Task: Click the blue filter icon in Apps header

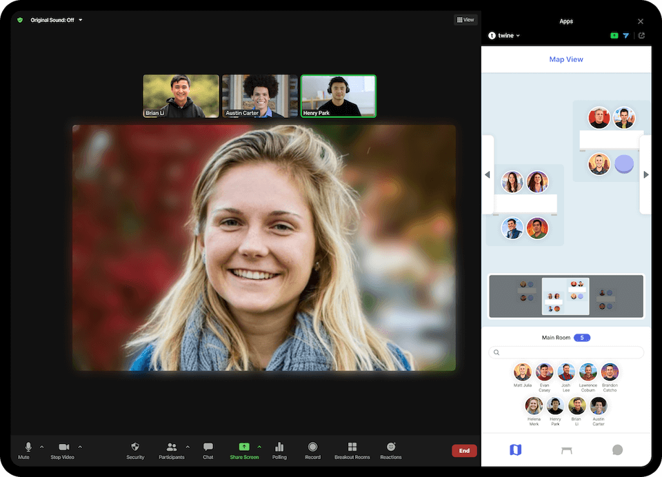Action: click(626, 36)
